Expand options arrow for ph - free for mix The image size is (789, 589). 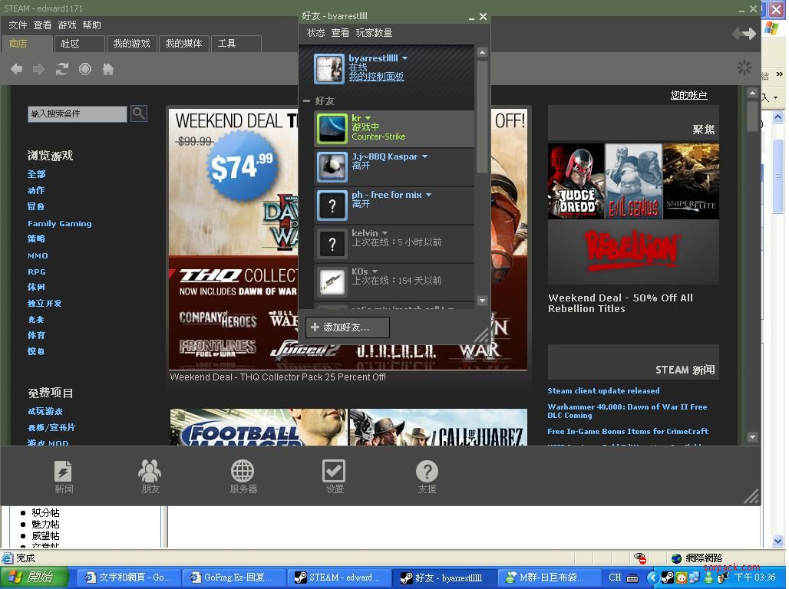click(x=428, y=195)
